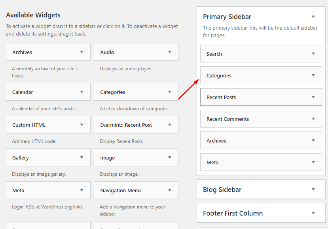The width and height of the screenshot is (328, 229).
Task: Expand the Archives widget dropdown
Action: [x=48, y=52]
